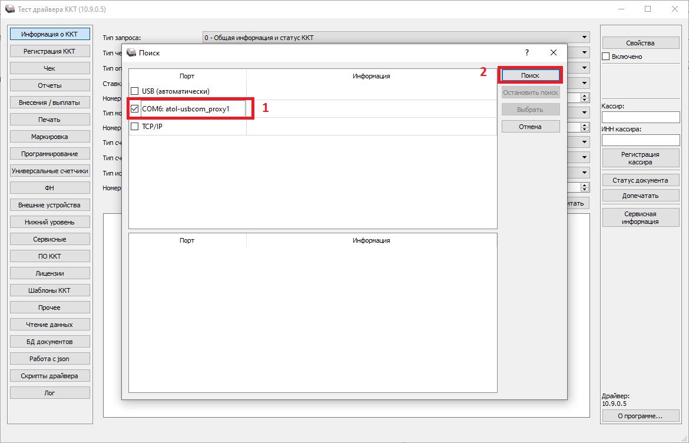Click the Порт column header in top table

187,76
